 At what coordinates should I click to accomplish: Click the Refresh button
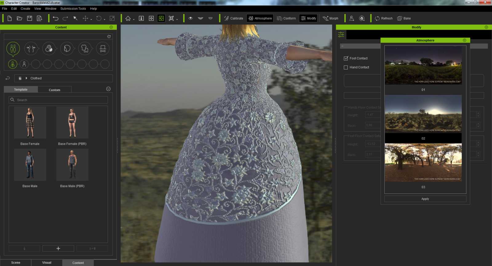[384, 18]
